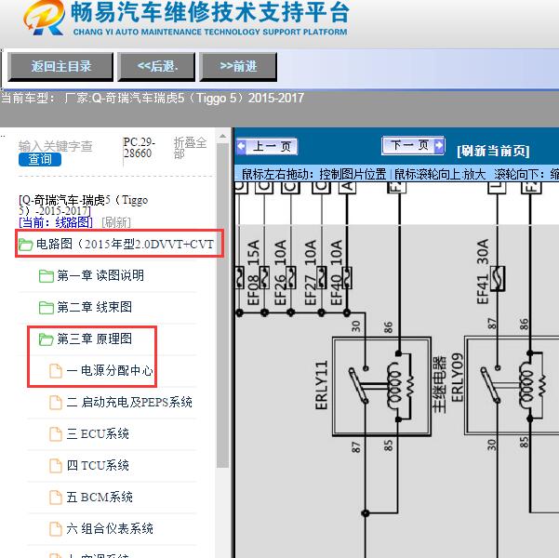Click the page icon beside 一 电源分配中心
Screen dimensions: 559x558
[55, 371]
